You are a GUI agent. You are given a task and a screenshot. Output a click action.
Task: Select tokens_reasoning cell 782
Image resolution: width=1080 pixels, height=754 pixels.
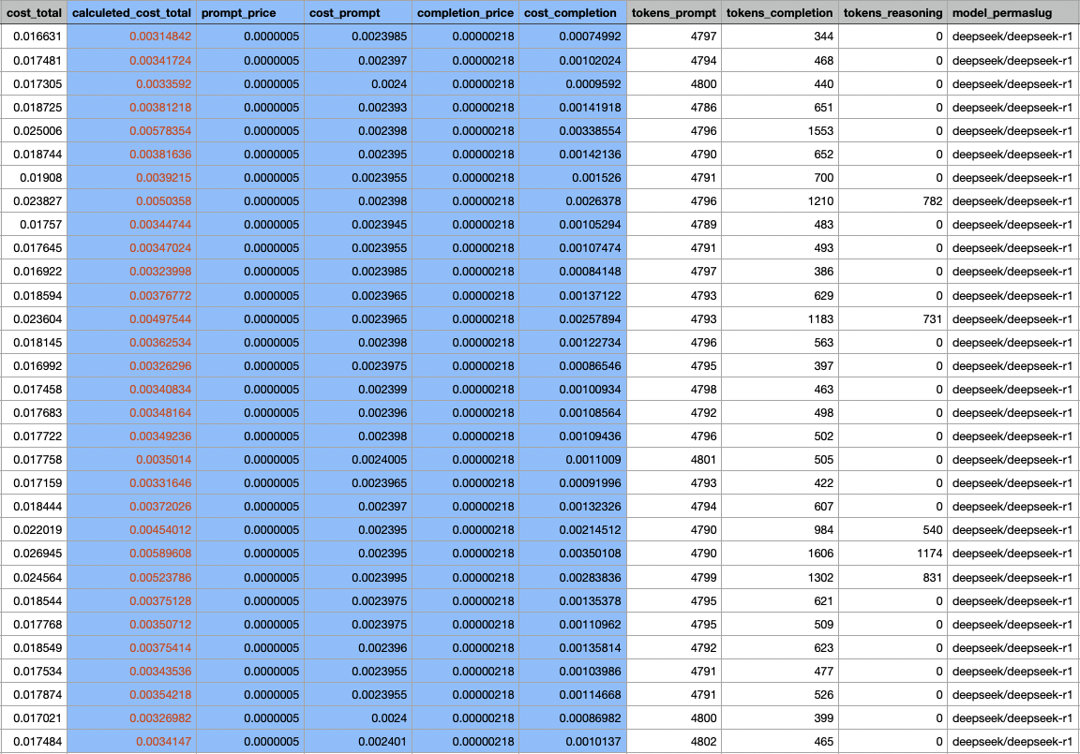[x=892, y=200]
